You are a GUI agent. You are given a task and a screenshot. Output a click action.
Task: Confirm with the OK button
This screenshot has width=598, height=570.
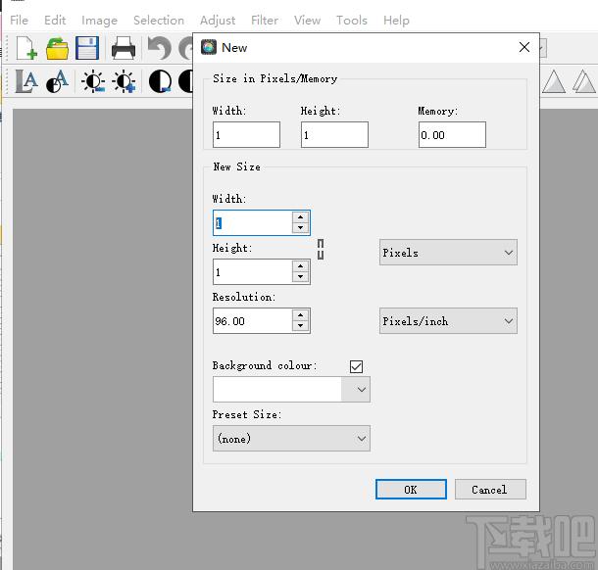[x=411, y=490]
